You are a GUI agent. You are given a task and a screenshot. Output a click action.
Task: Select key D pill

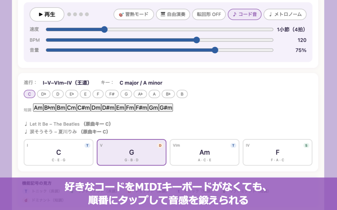click(x=58, y=94)
